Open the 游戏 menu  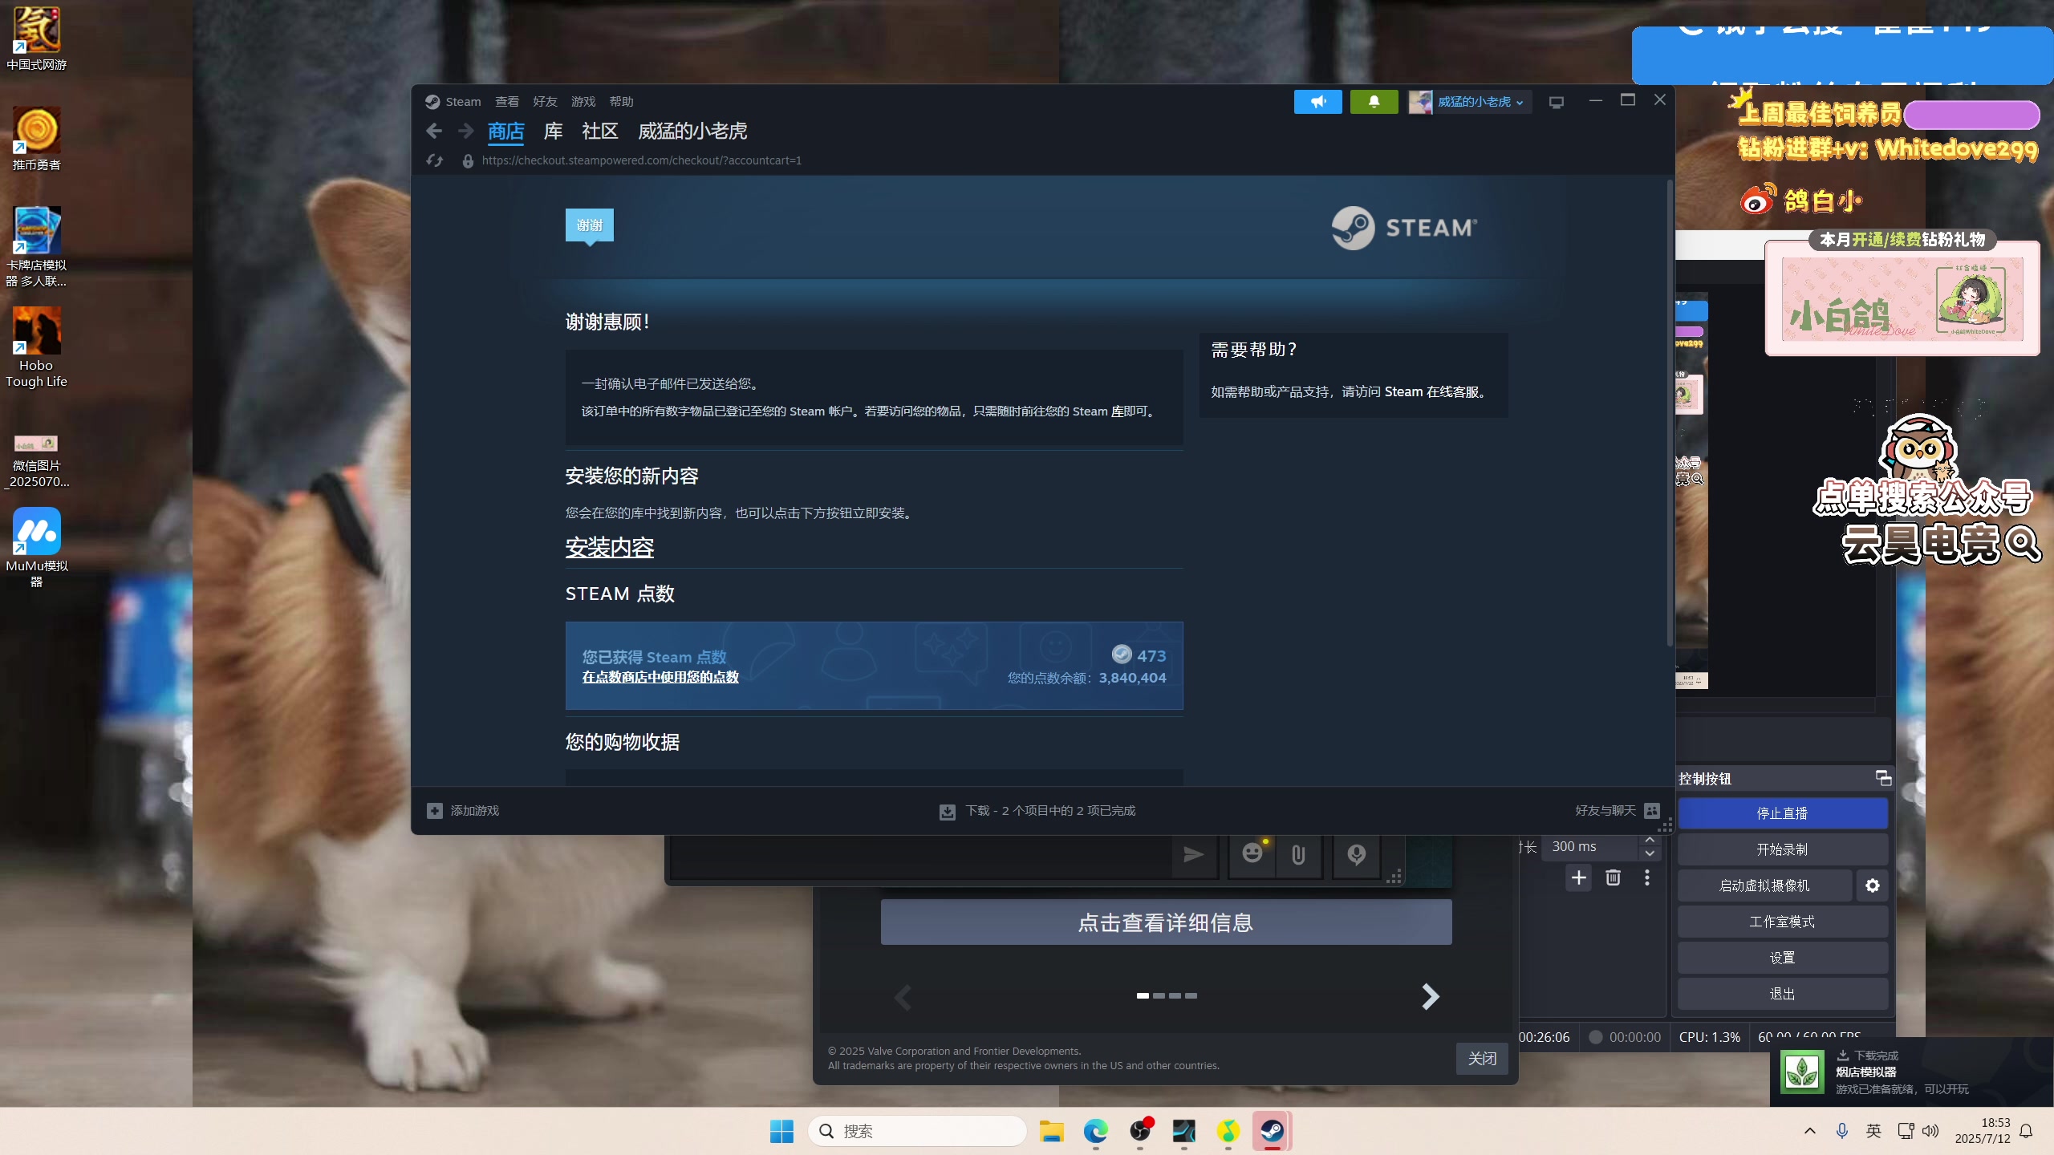(583, 102)
